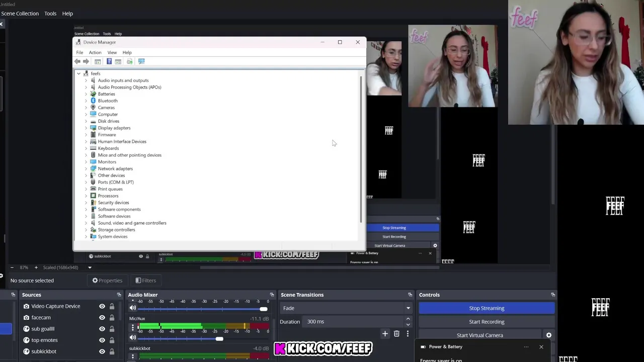This screenshot has width=644, height=362.
Task: Collapse the feefs root tree node
Action: click(x=78, y=73)
